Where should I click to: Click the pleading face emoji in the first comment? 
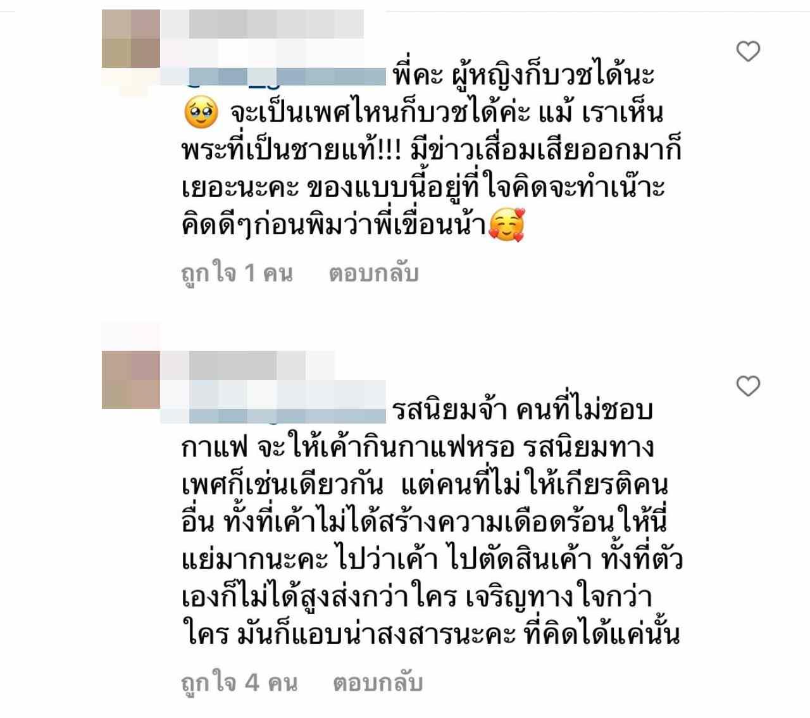pos(201,113)
